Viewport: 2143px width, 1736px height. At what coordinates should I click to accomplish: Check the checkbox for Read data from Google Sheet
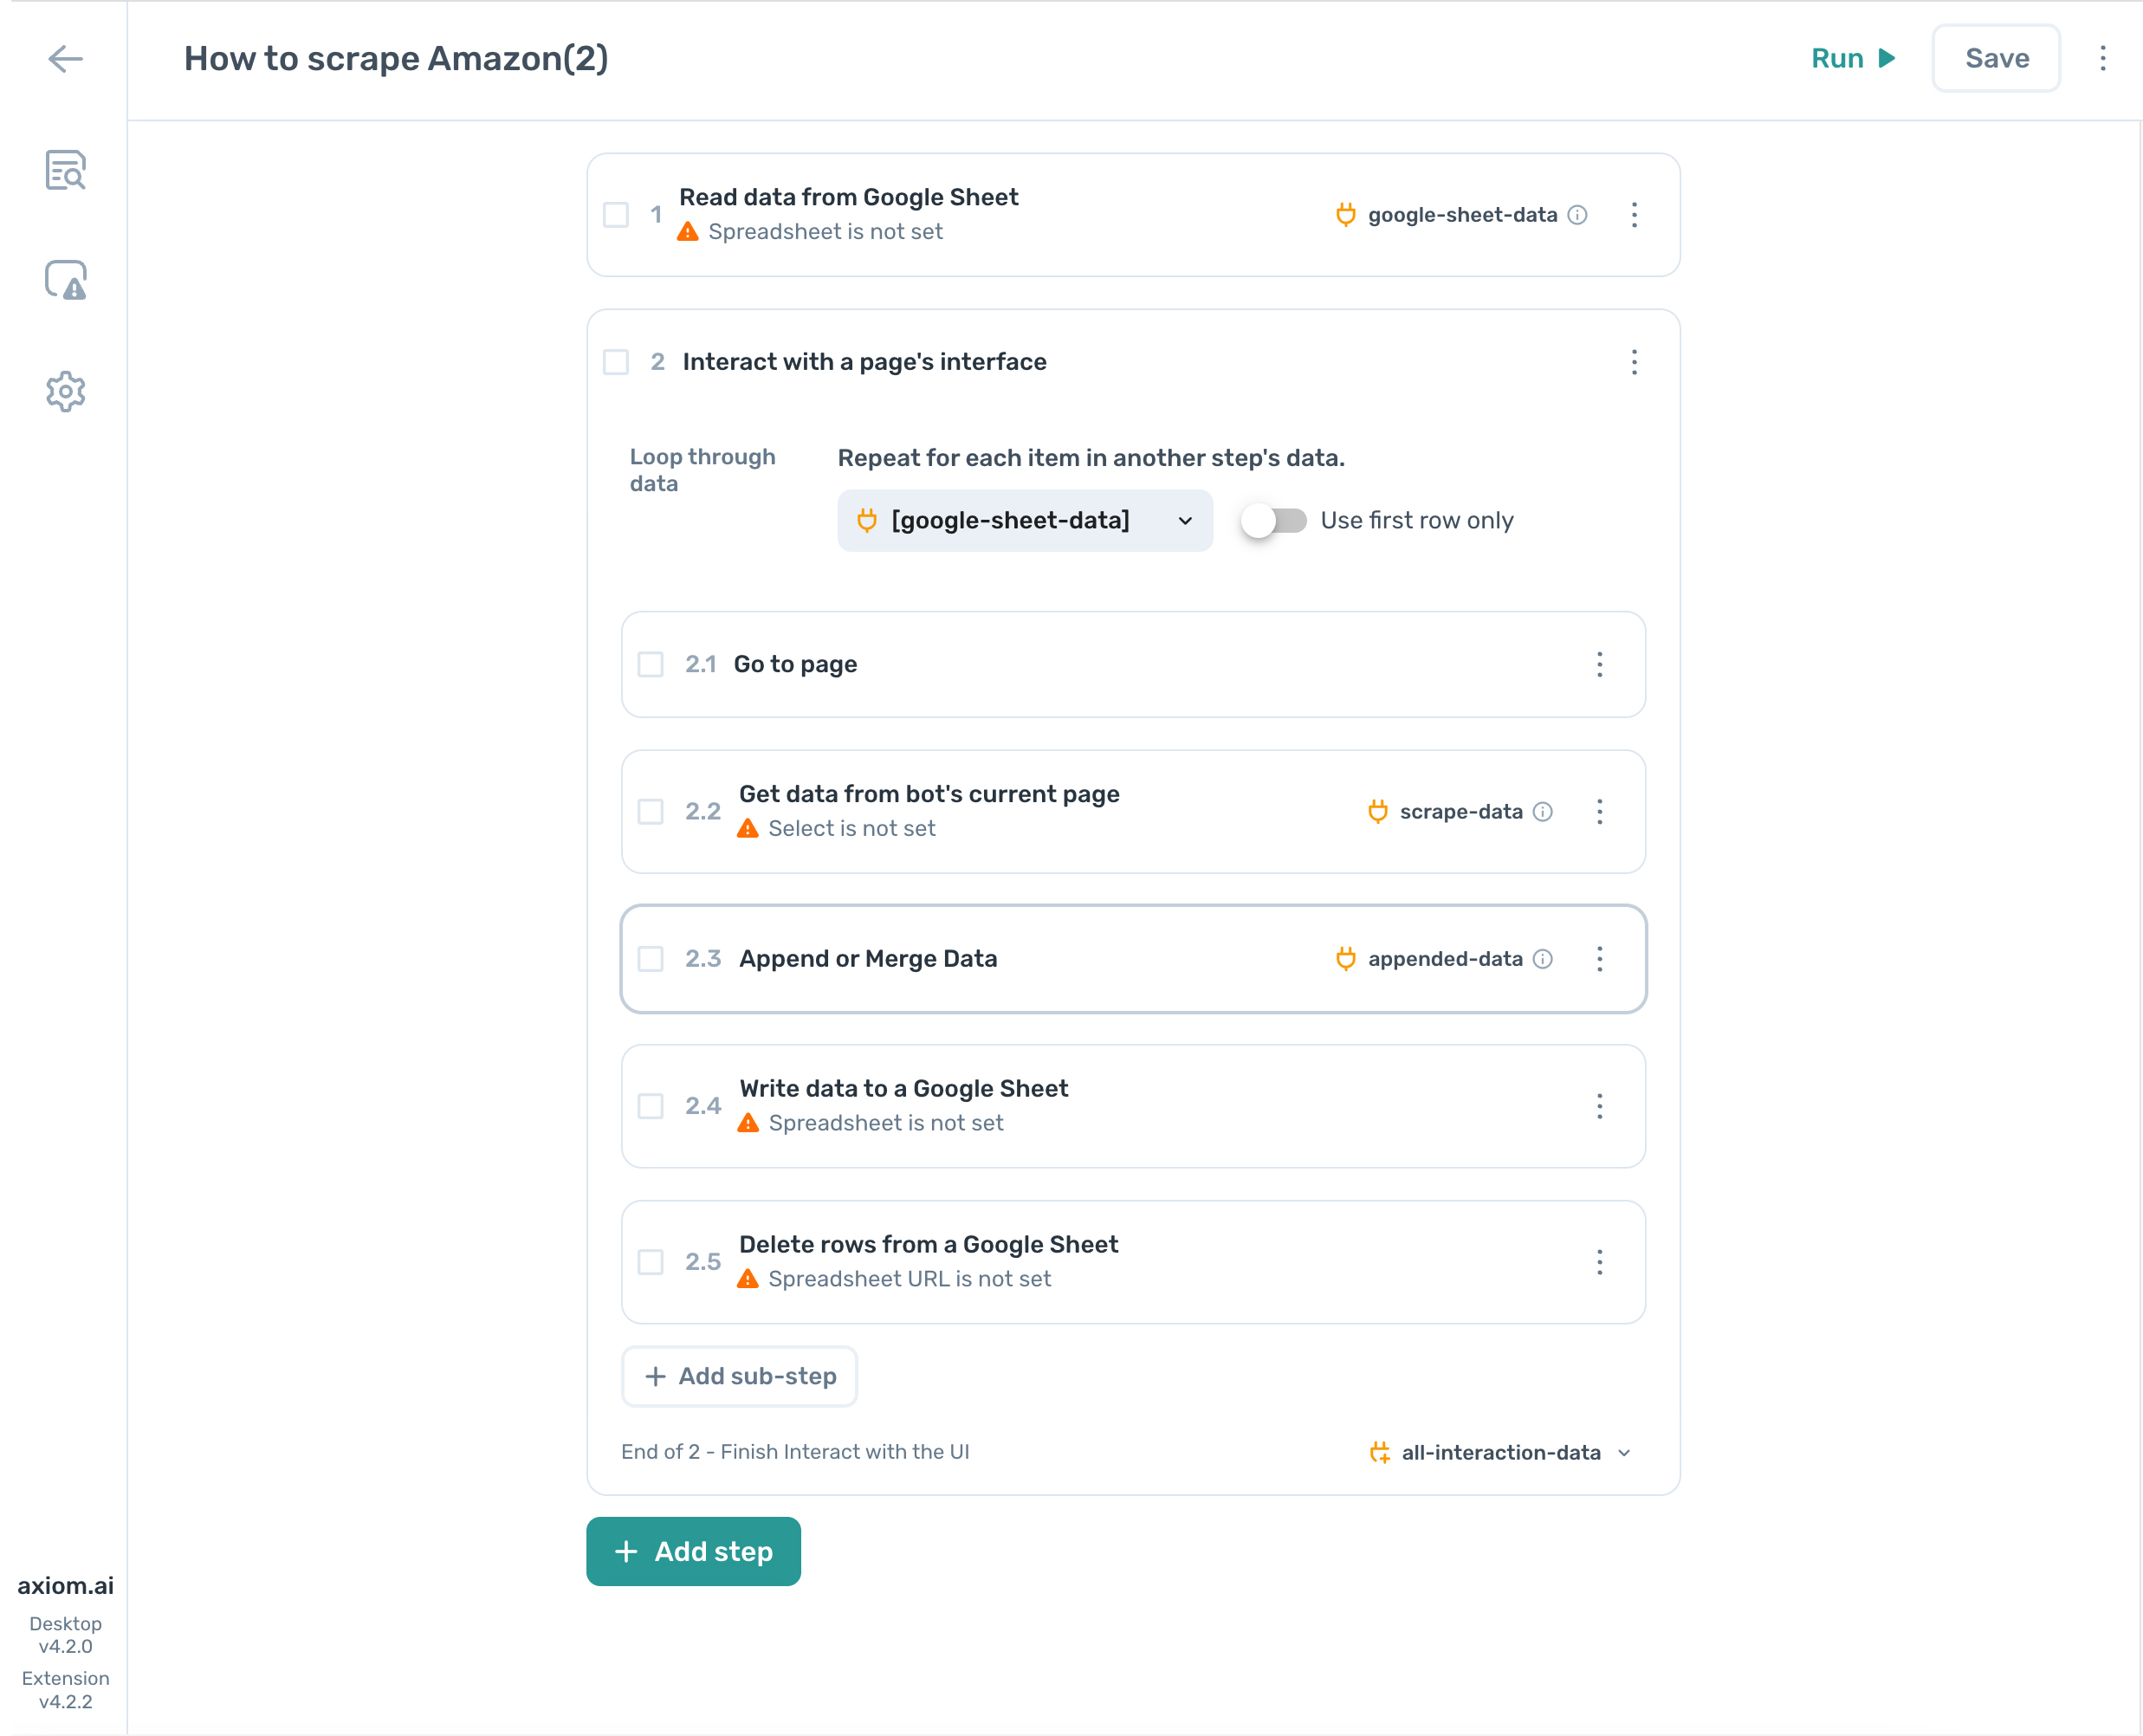(x=615, y=215)
